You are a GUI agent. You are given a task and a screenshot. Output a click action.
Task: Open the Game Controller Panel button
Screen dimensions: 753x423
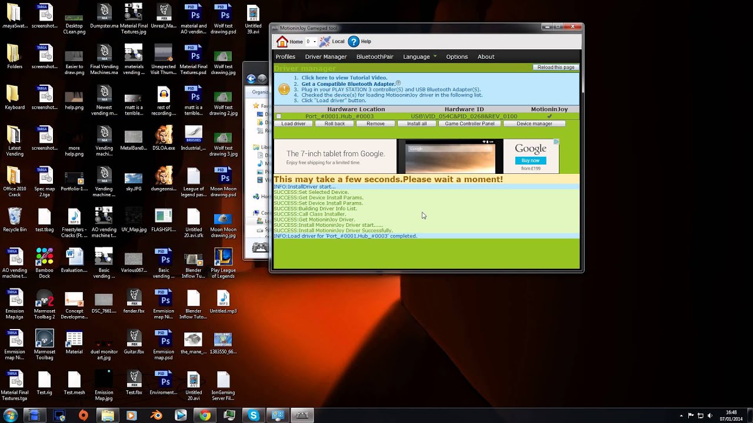pyautogui.click(x=469, y=123)
